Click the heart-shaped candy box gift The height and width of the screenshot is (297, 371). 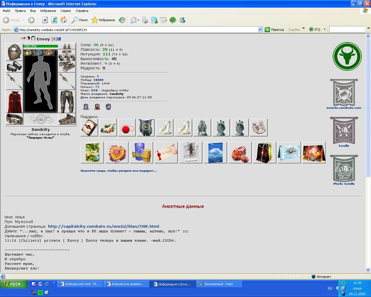click(117, 153)
